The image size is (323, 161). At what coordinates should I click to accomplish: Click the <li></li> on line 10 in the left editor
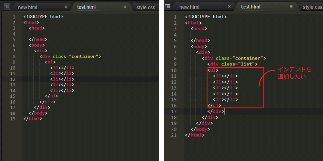click(62, 68)
